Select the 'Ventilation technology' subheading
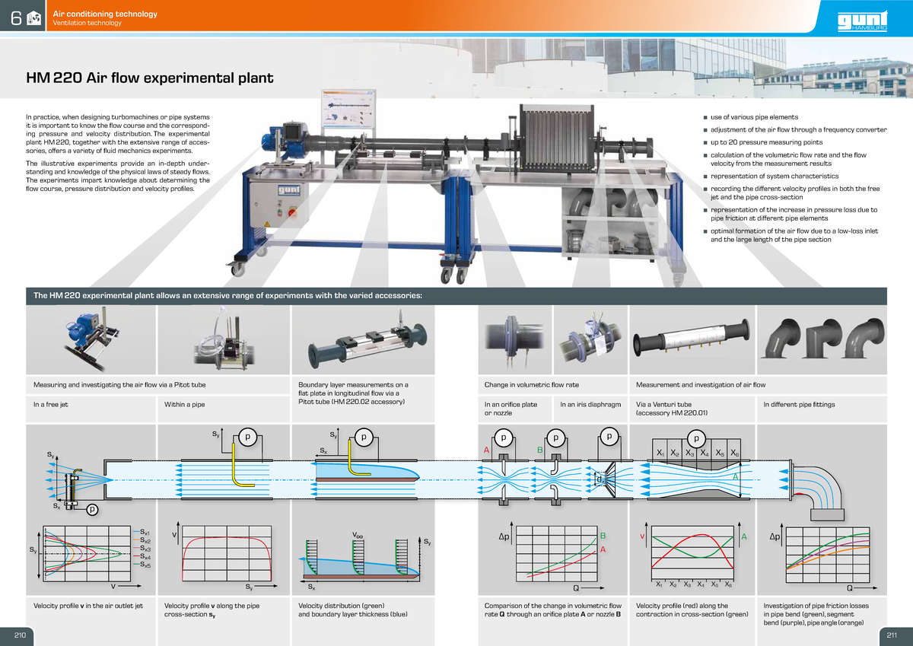The height and width of the screenshot is (646, 913). [86, 23]
